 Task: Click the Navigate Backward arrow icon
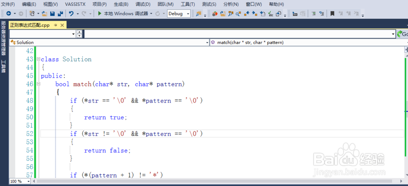coord(9,13)
